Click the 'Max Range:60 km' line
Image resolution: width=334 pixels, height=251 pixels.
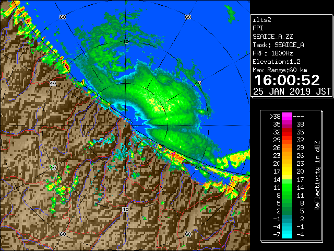pyautogui.click(x=280, y=70)
